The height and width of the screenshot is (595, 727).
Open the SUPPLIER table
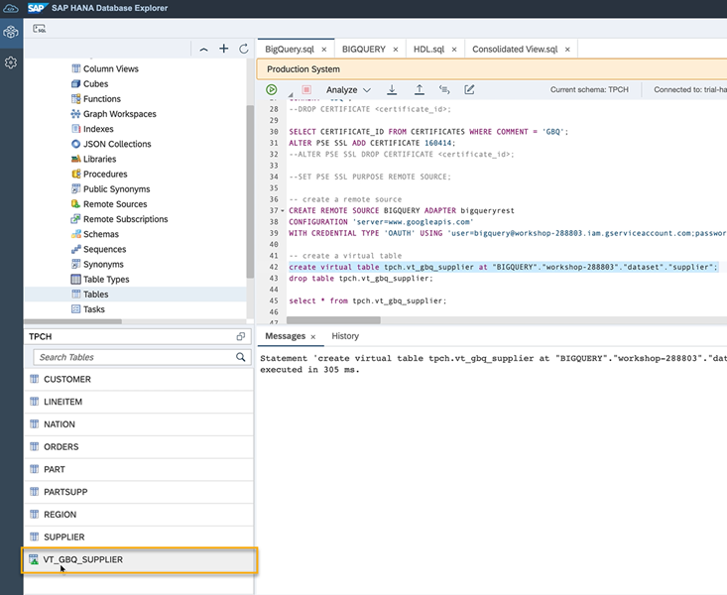(139, 537)
